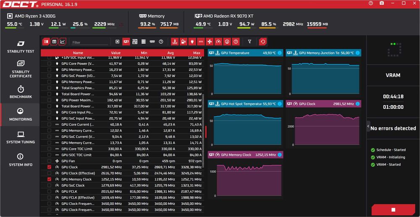Toggle fan sensor type filter

(210, 42)
